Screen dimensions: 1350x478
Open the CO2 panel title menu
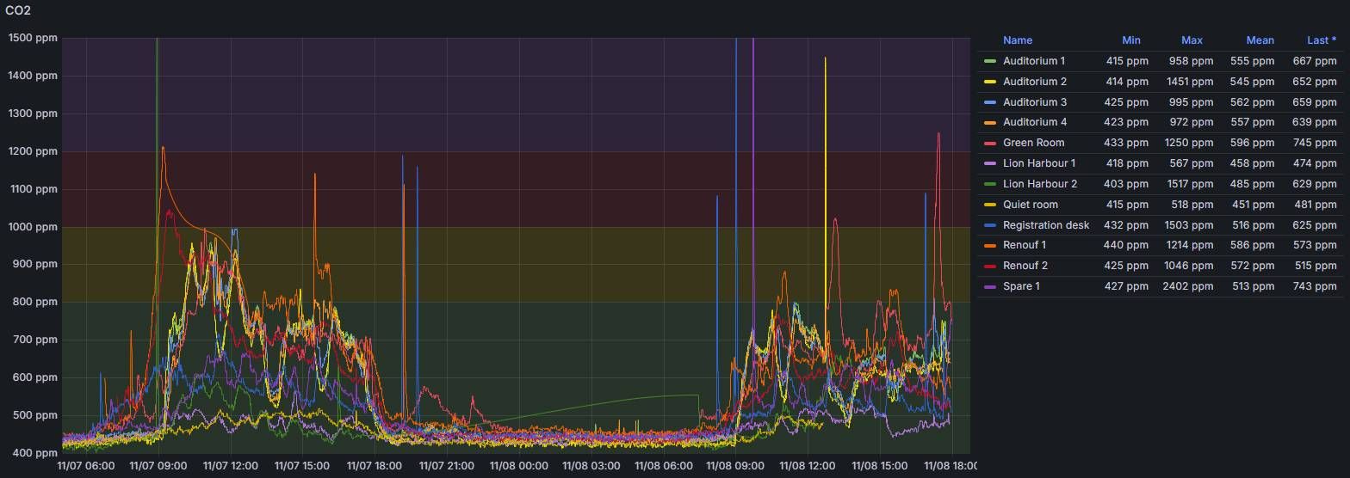tap(19, 10)
